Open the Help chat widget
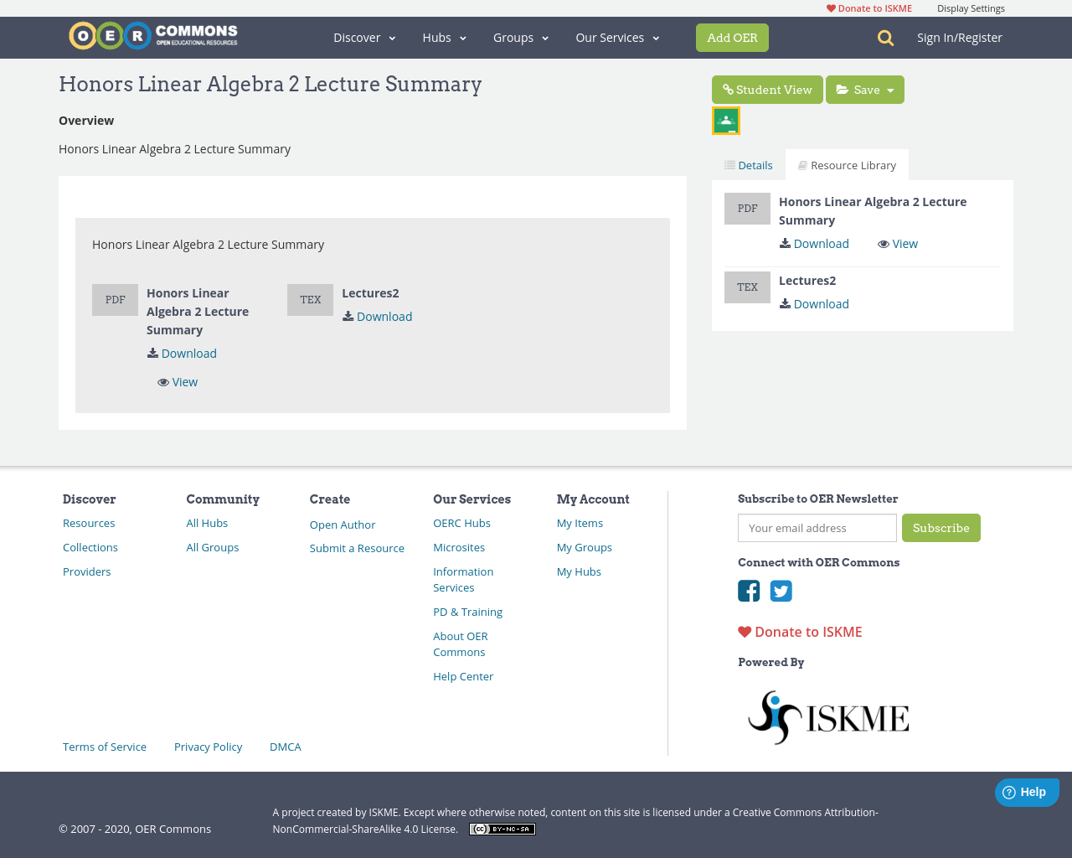This screenshot has height=858, width=1072. (x=1027, y=791)
